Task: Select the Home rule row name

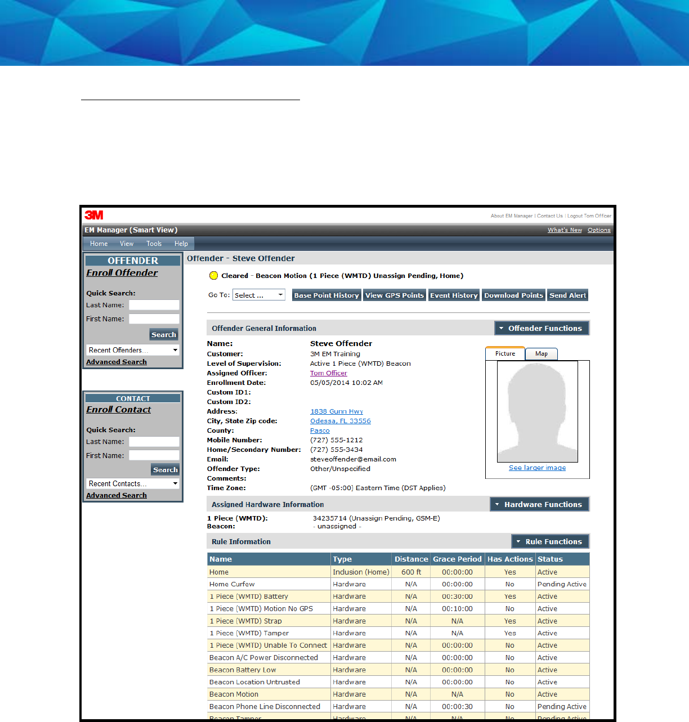Action: [x=219, y=572]
